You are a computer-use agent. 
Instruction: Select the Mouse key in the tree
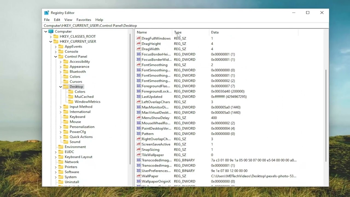75,122
